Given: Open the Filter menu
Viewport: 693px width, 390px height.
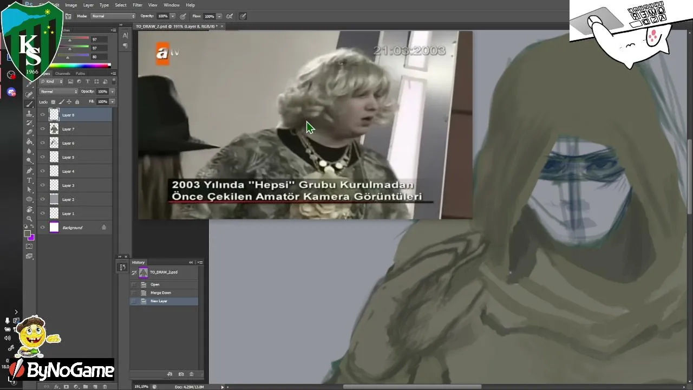Looking at the screenshot, I should [x=138, y=5].
